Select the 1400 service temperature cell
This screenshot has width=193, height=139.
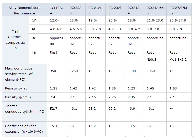tap(173, 71)
